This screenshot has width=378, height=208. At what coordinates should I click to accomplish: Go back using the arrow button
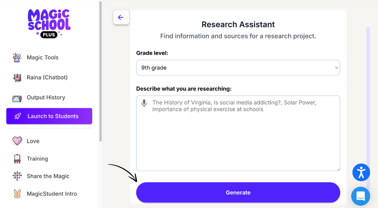(x=121, y=17)
